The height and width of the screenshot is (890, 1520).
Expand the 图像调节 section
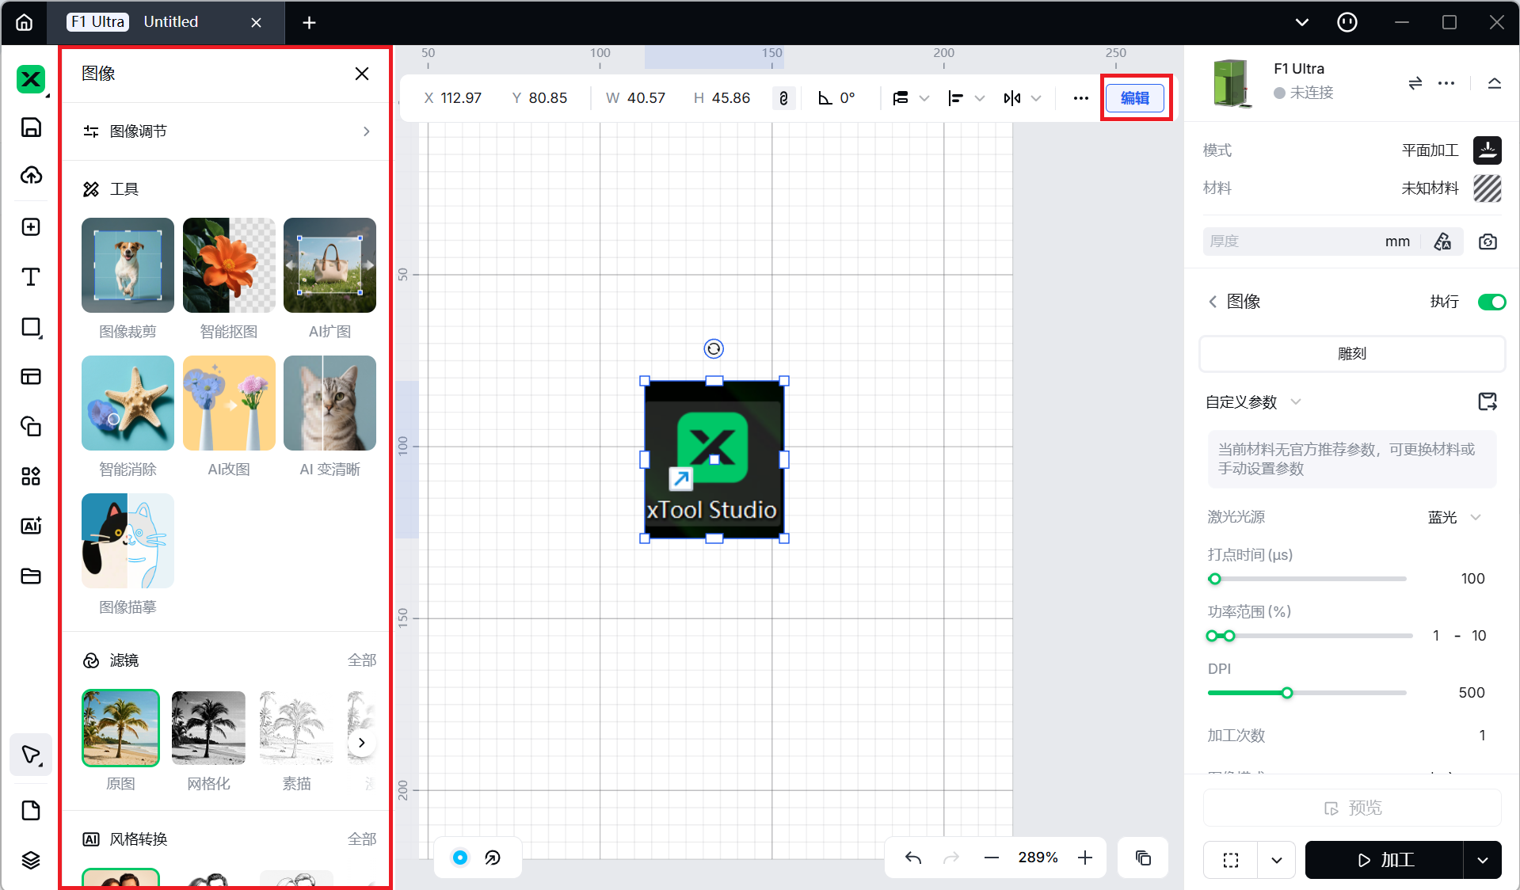[227, 131]
